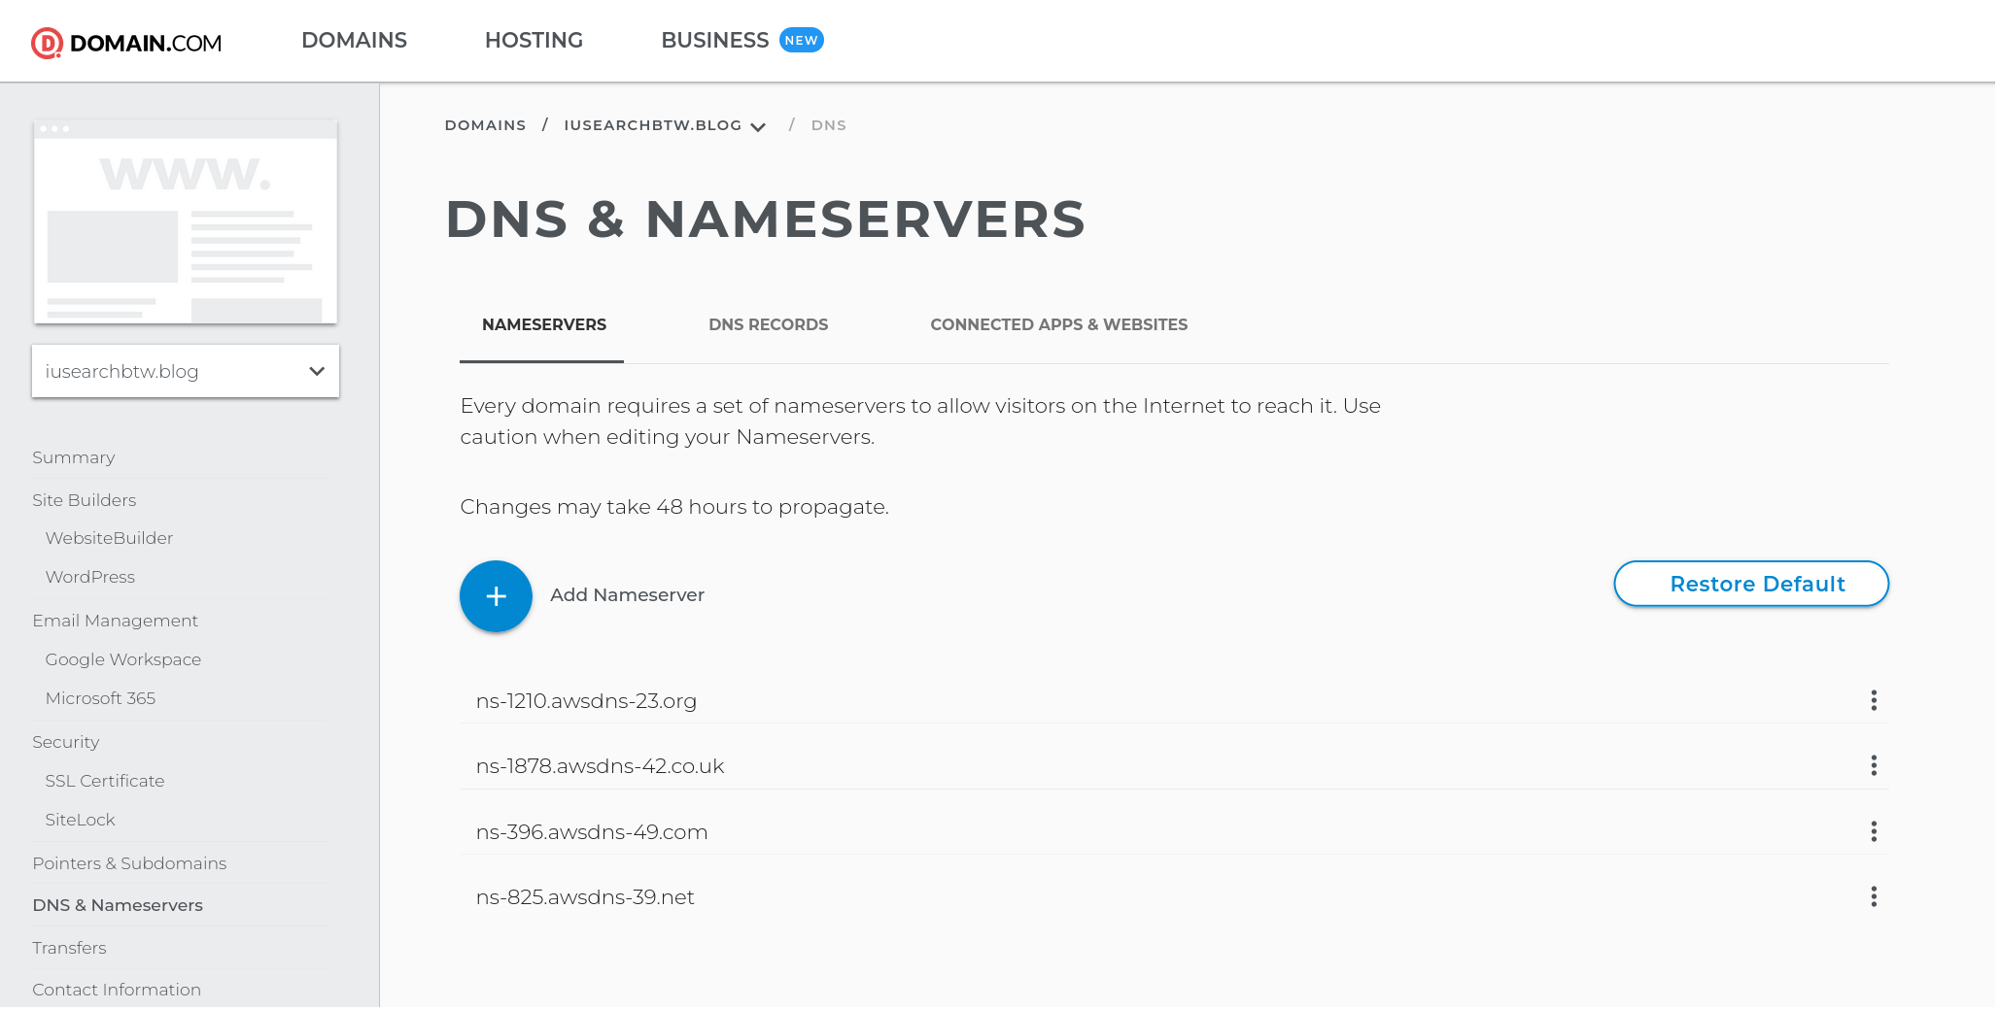
Task: Select Transfers in the sidebar
Action: pos(69,947)
